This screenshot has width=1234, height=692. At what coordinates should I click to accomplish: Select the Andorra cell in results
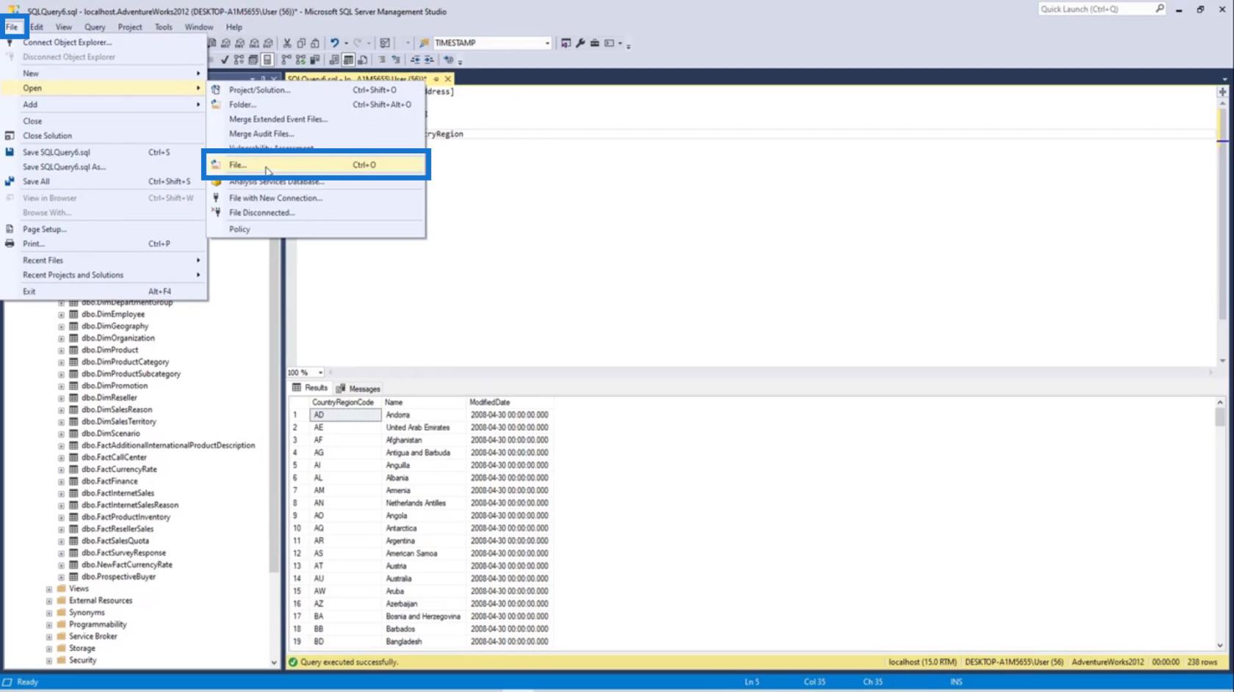(x=425, y=415)
